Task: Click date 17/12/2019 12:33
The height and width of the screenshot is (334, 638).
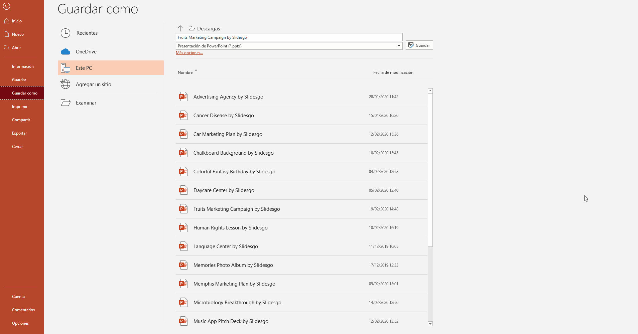Action: tap(384, 265)
